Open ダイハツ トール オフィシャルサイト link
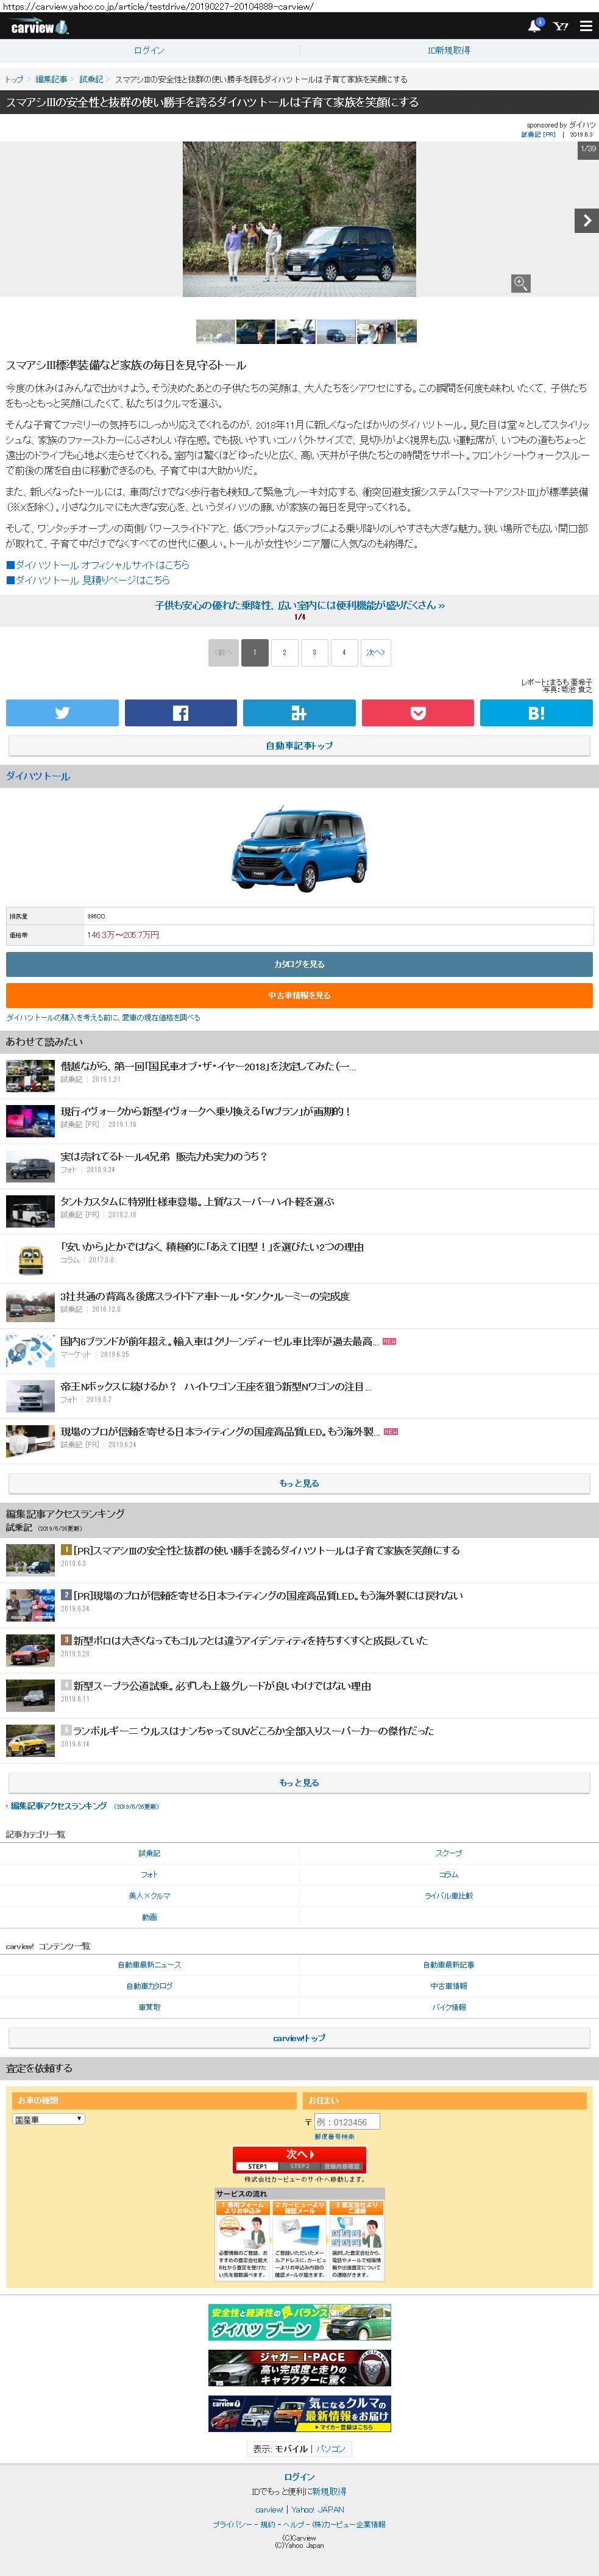 [98, 565]
